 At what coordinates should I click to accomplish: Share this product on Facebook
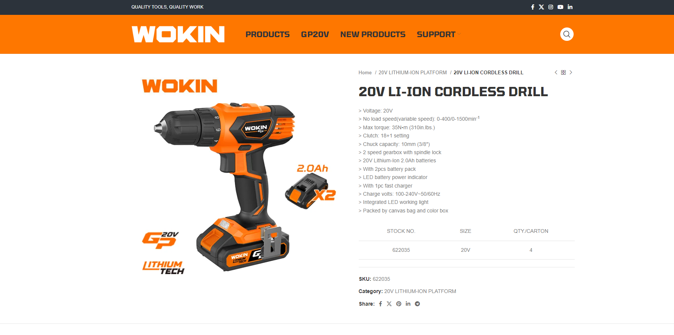pyautogui.click(x=380, y=304)
